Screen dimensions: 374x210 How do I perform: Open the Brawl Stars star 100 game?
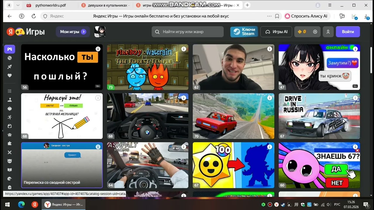233,165
